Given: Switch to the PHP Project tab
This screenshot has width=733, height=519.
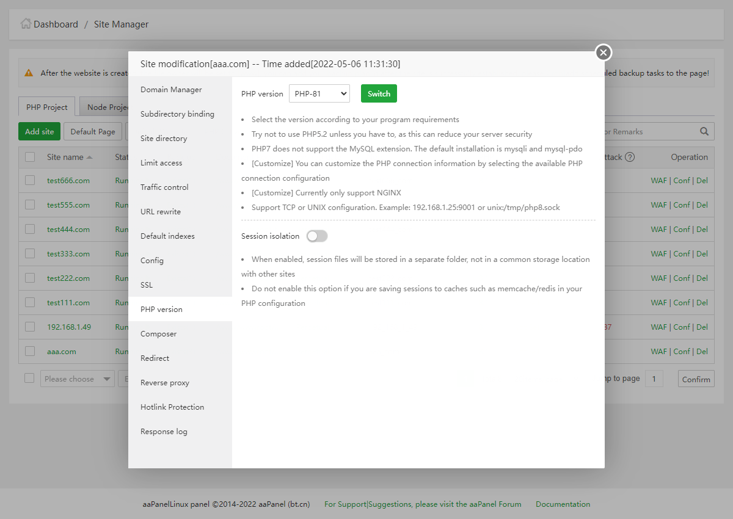Looking at the screenshot, I should tap(46, 107).
